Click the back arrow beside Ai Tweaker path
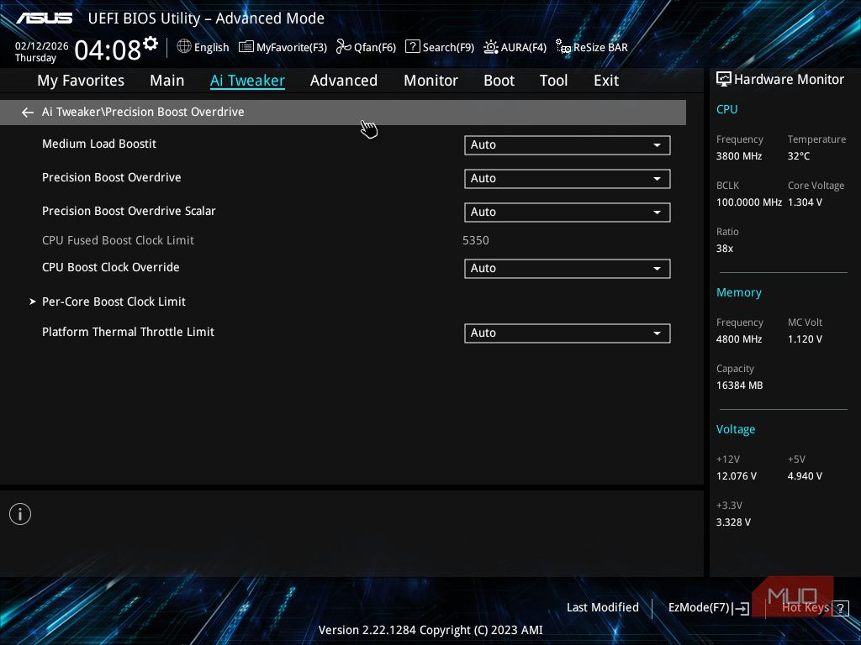This screenshot has height=645, width=861. point(28,113)
